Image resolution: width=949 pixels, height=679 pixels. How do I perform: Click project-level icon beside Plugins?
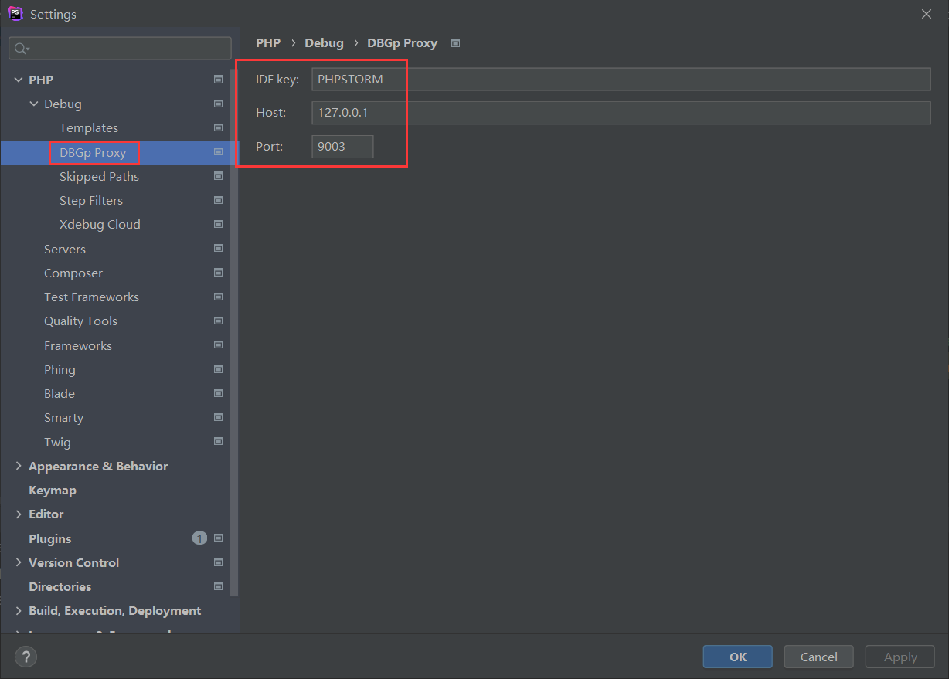218,538
